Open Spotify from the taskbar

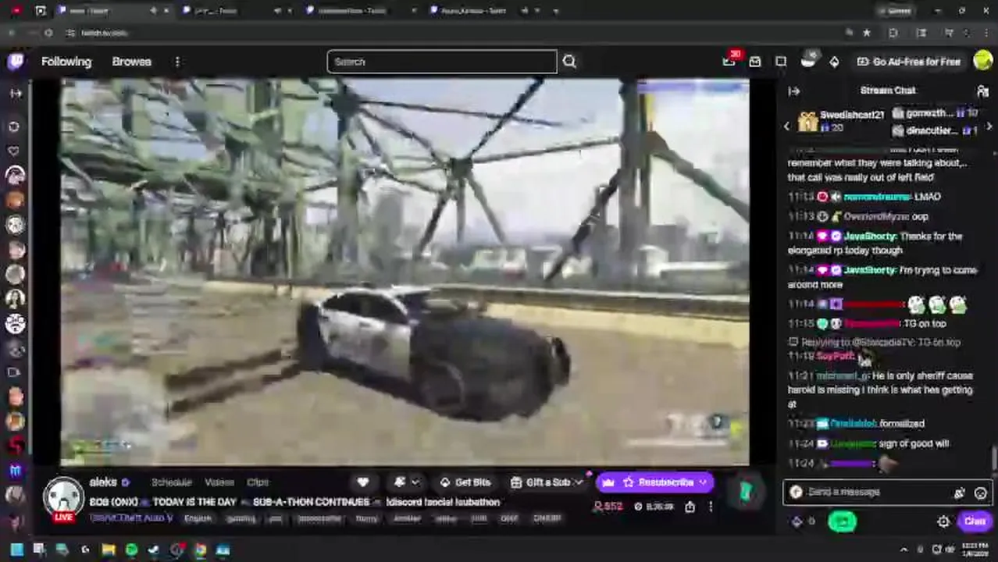(x=131, y=550)
